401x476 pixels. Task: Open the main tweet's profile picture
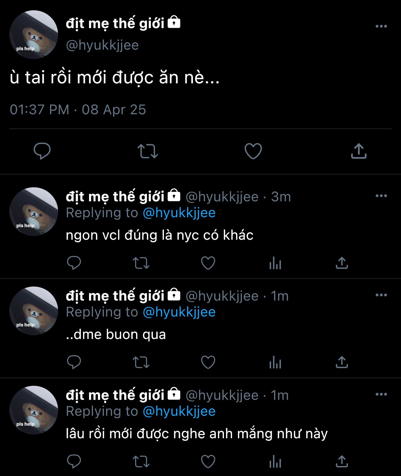pyautogui.click(x=34, y=35)
